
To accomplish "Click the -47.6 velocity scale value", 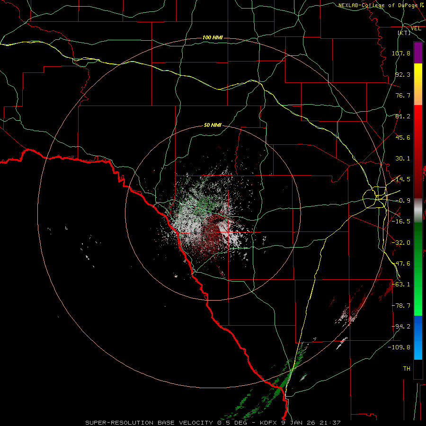I will (401, 264).
